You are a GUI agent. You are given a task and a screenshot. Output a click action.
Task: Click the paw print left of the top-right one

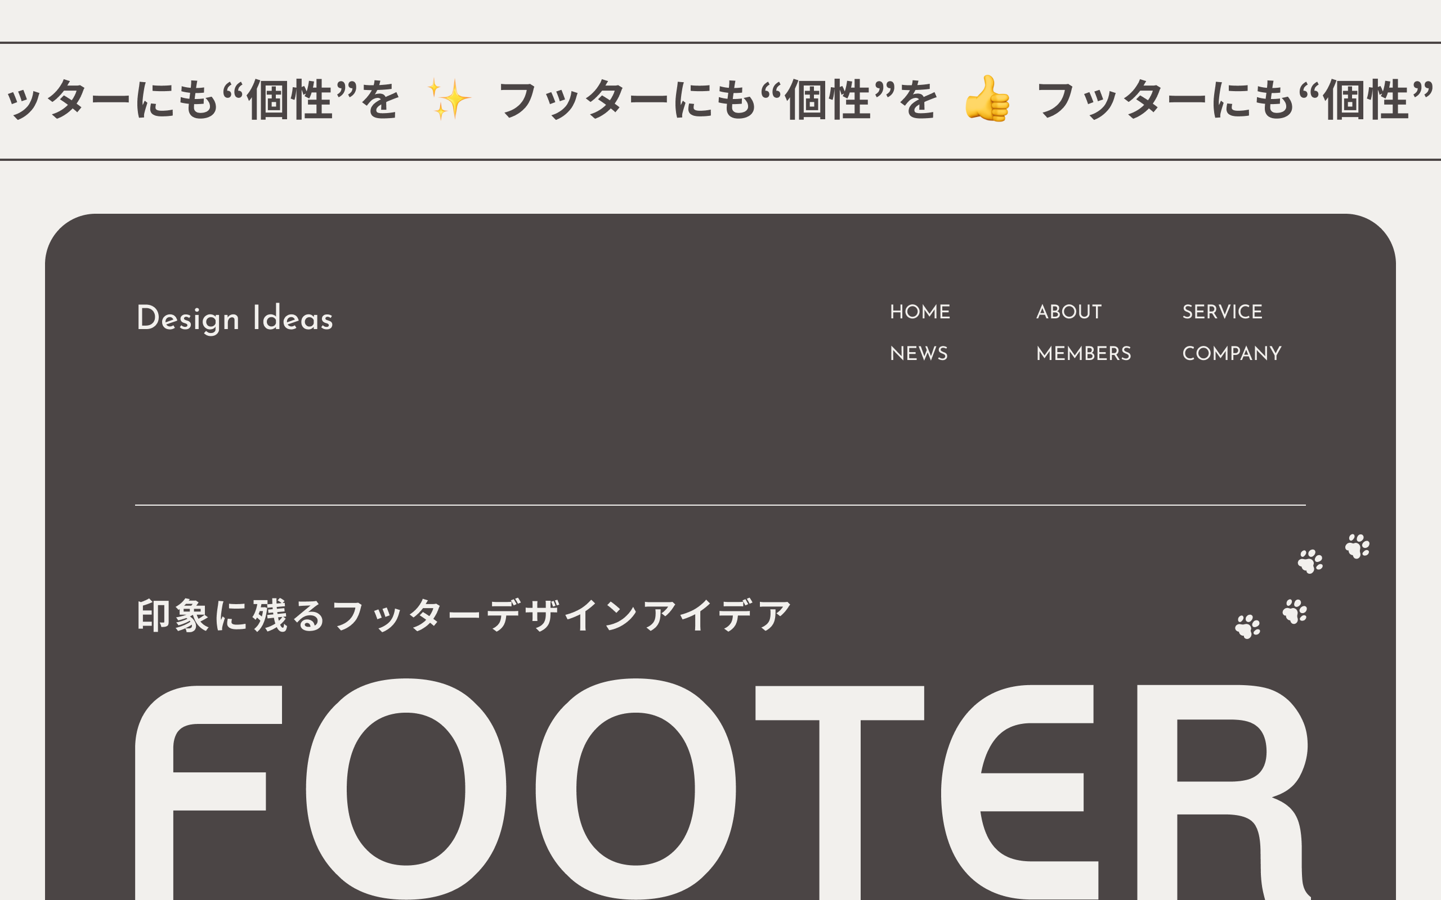click(x=1310, y=561)
